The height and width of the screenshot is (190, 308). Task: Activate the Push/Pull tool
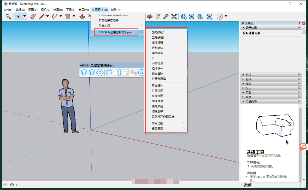[82, 17]
